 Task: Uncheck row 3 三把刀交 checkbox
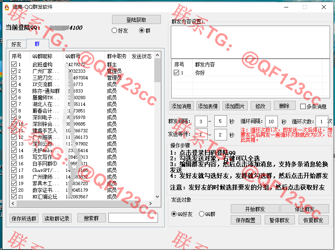(x=14, y=78)
